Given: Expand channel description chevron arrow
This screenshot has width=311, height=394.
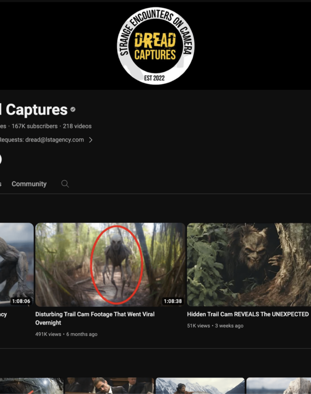Looking at the screenshot, I should pos(91,140).
